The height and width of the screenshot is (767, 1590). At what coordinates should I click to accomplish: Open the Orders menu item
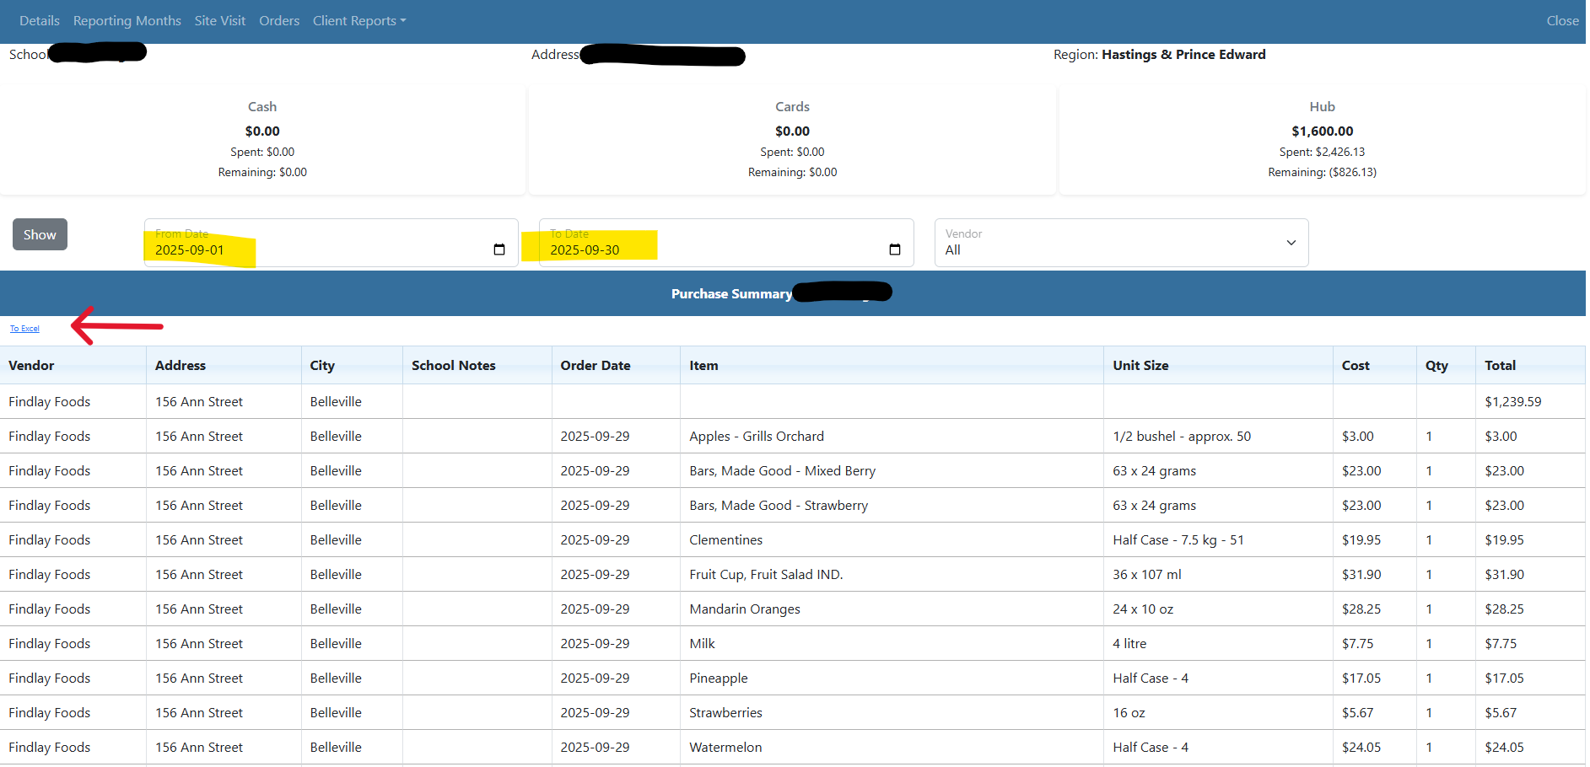tap(279, 21)
